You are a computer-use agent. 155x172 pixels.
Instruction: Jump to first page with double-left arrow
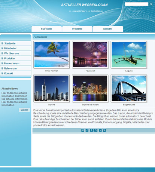click(x=83, y=130)
